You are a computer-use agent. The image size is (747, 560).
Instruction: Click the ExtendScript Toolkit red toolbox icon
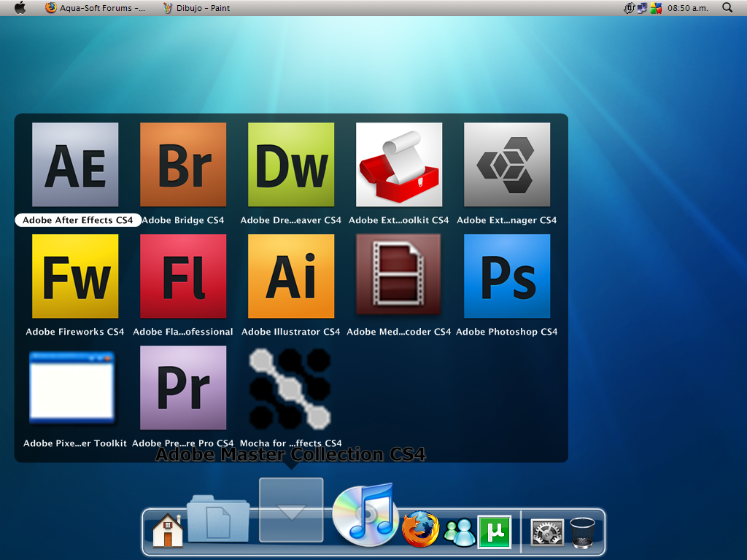click(399, 164)
